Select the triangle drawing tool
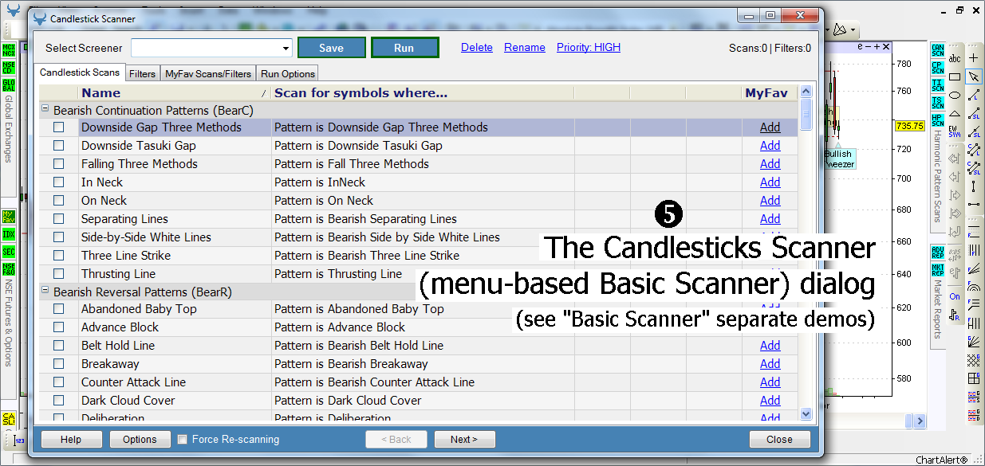Viewport: 985px width, 466px height. tap(955, 114)
